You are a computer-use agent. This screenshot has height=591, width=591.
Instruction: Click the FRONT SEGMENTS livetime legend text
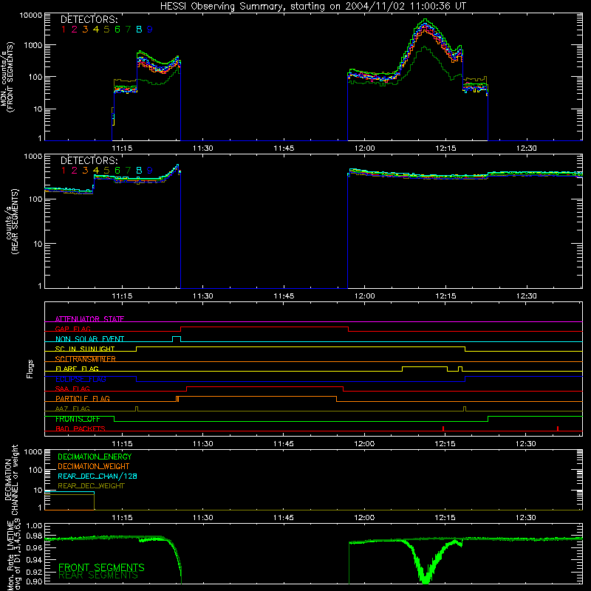(101, 567)
